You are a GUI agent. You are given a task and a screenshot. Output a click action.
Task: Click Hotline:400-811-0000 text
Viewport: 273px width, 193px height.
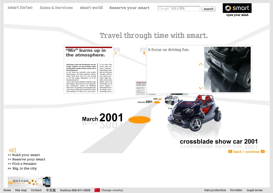pyautogui.click(x=75, y=190)
